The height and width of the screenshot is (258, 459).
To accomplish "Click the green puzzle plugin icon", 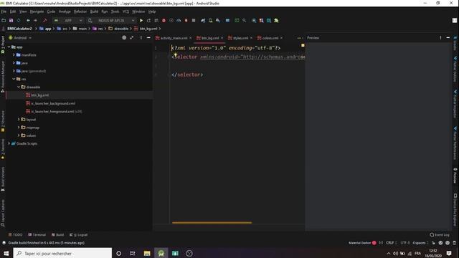I will (x=276, y=21).
